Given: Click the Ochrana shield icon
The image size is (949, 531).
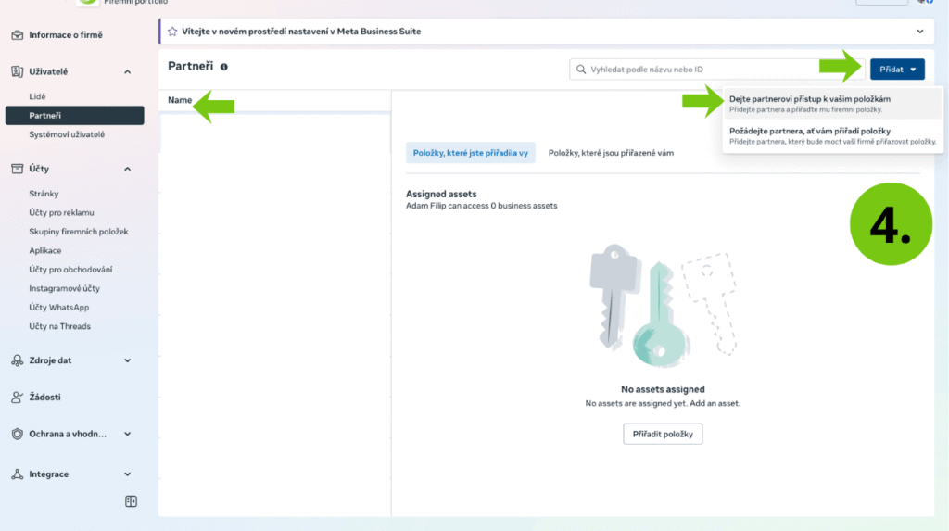Looking at the screenshot, I should click(x=17, y=434).
